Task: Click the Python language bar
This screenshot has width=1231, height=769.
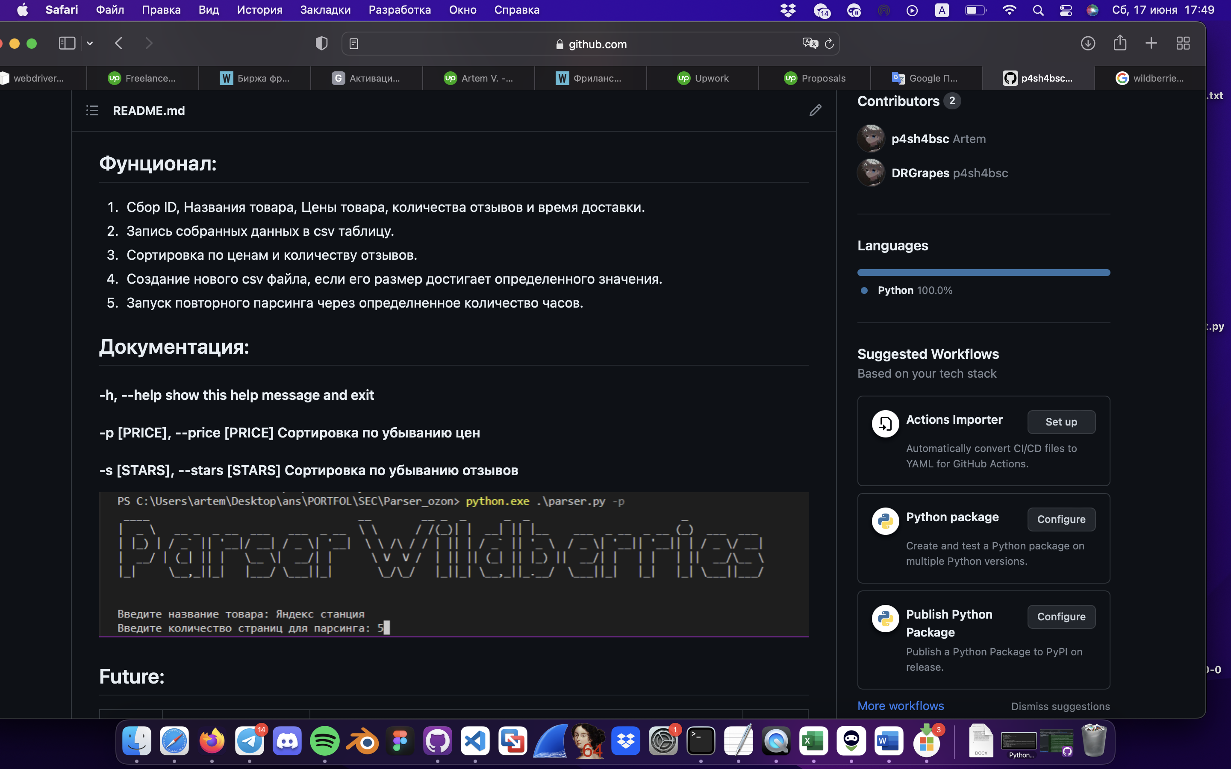Action: pyautogui.click(x=983, y=273)
